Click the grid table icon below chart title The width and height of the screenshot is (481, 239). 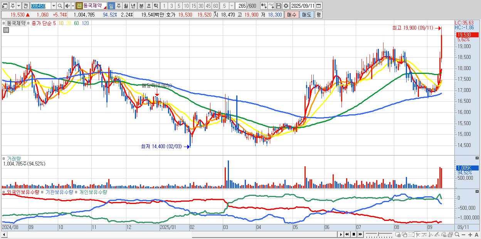click(x=6, y=30)
